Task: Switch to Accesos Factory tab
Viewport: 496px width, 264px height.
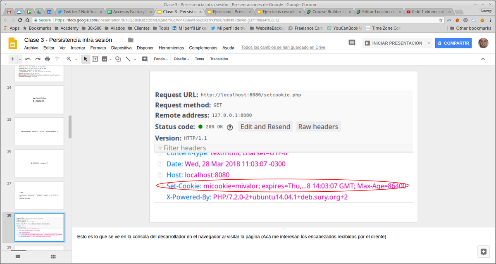Action: point(129,12)
